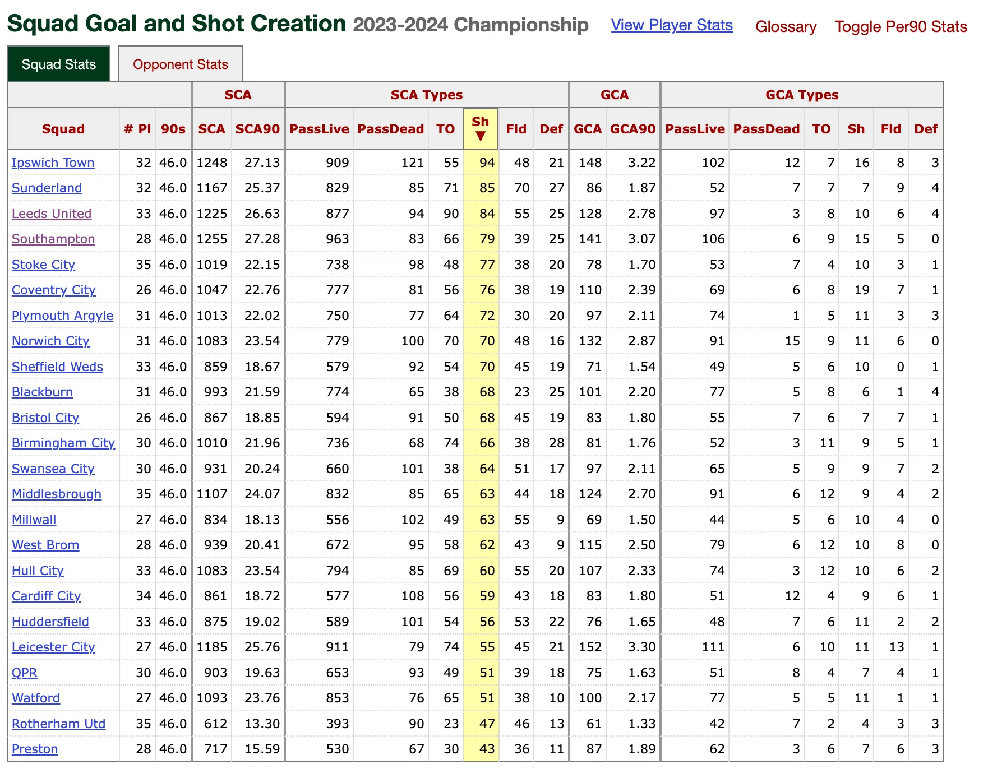Sort table by Squad column header
The image size is (988, 778).
pos(63,129)
